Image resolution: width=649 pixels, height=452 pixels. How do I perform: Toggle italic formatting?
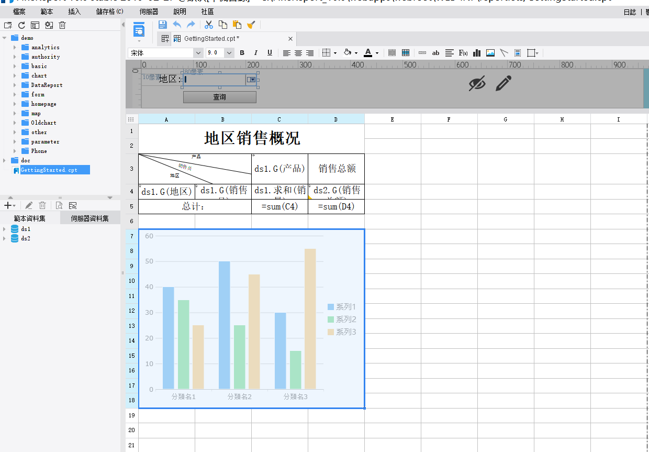pos(256,53)
